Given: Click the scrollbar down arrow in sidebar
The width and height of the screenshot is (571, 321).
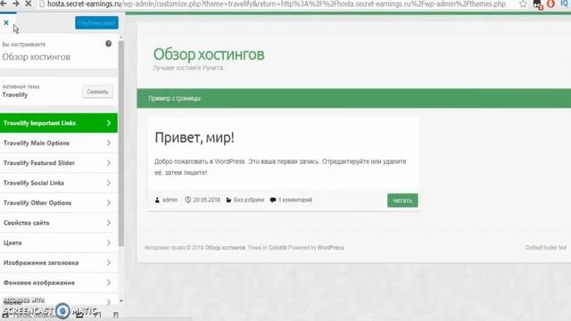Looking at the screenshot, I should click(121, 301).
